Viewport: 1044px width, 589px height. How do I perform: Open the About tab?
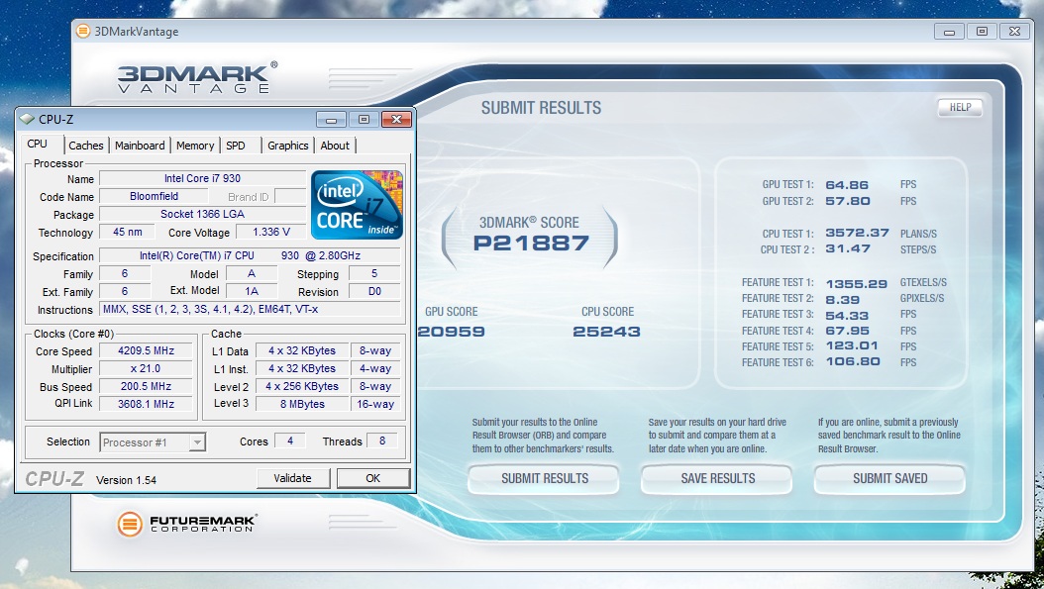tap(335, 146)
